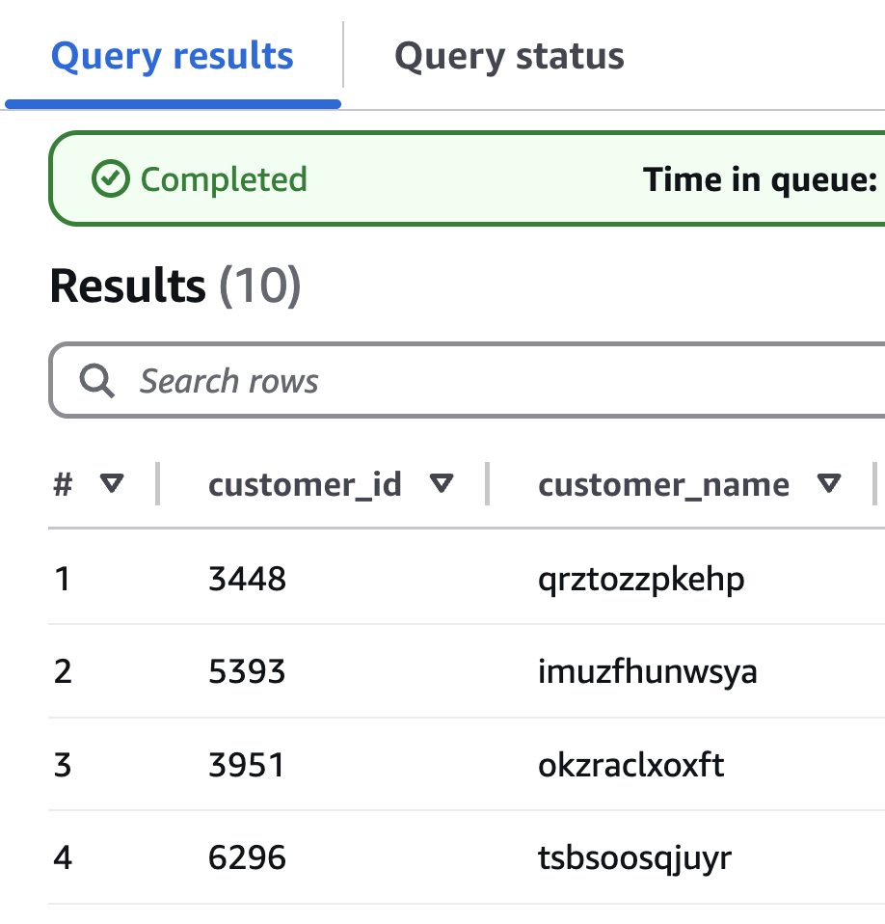This screenshot has width=885, height=924.
Task: Click the customer_id column header text
Action: [x=305, y=485]
